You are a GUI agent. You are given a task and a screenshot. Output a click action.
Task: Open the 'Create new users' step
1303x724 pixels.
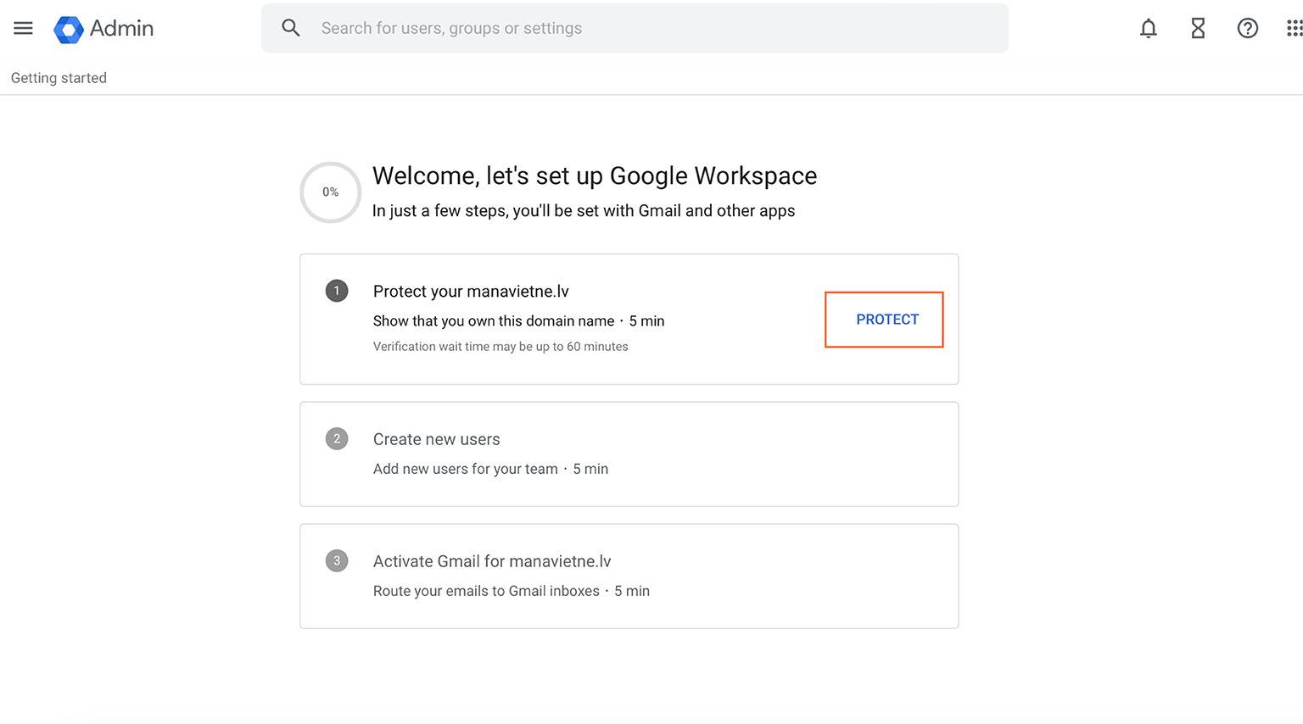[629, 454]
